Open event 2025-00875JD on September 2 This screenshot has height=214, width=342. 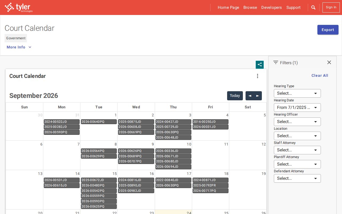136,122
